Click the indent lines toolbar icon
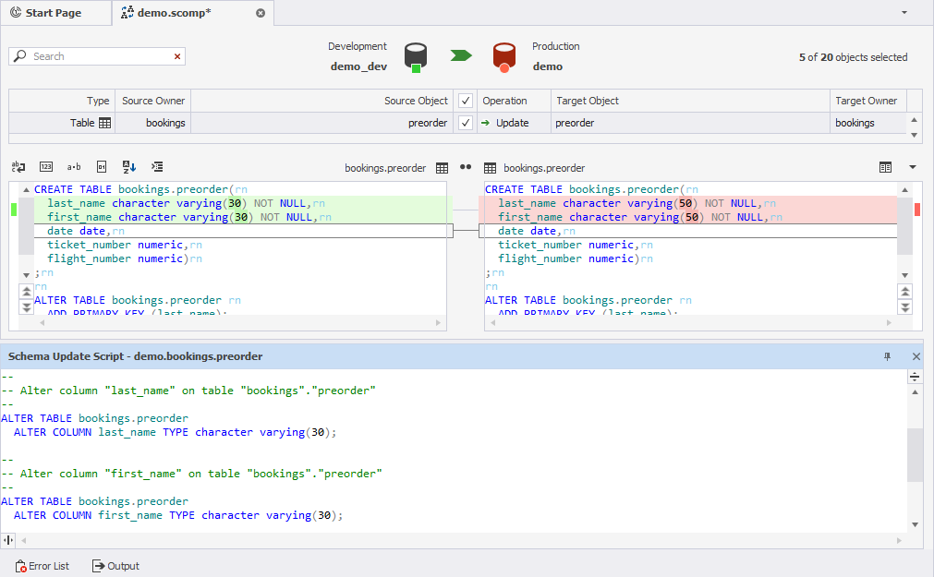934x577 pixels. 157,167
